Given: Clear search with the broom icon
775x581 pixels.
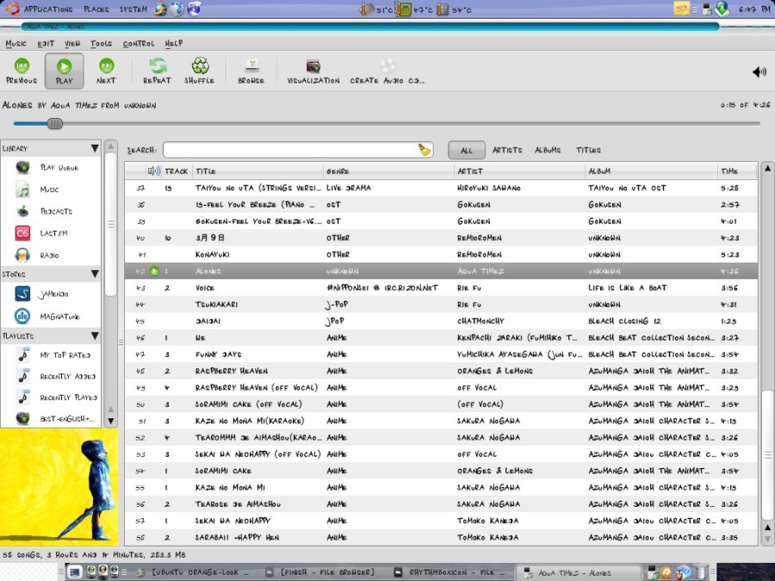Looking at the screenshot, I should [424, 150].
